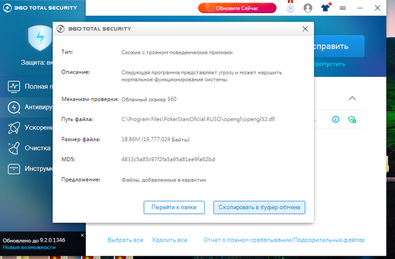Close the threat details dialog

(305, 29)
